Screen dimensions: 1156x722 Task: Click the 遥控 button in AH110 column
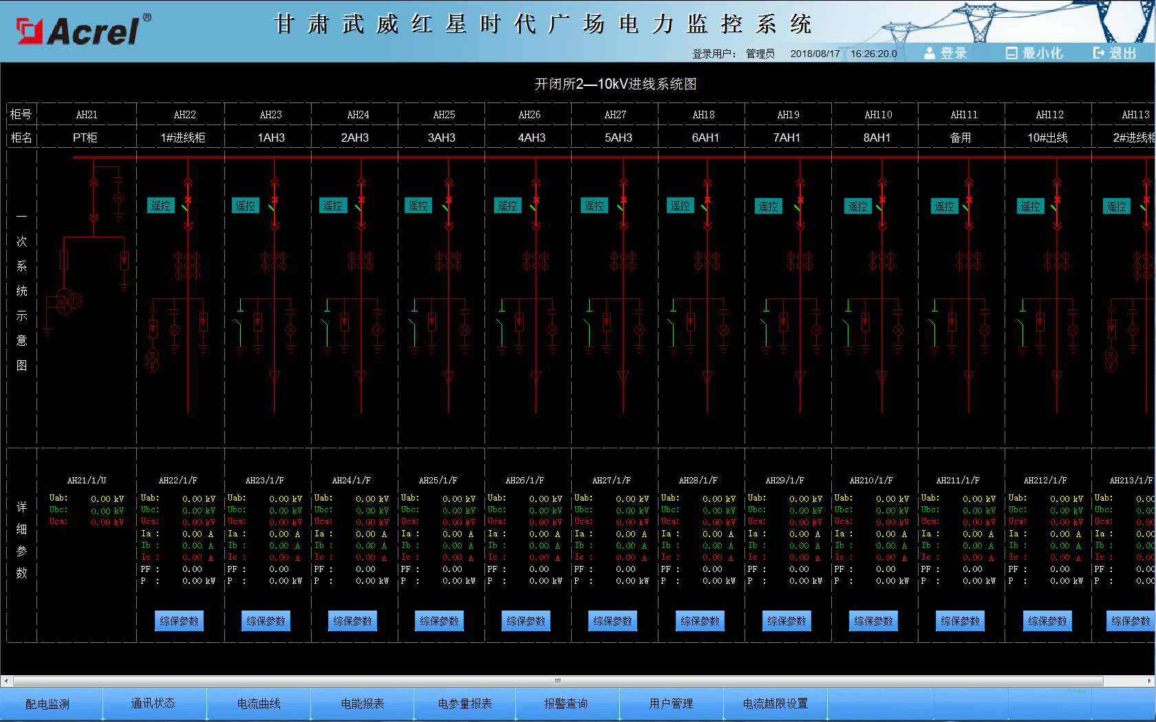point(858,206)
